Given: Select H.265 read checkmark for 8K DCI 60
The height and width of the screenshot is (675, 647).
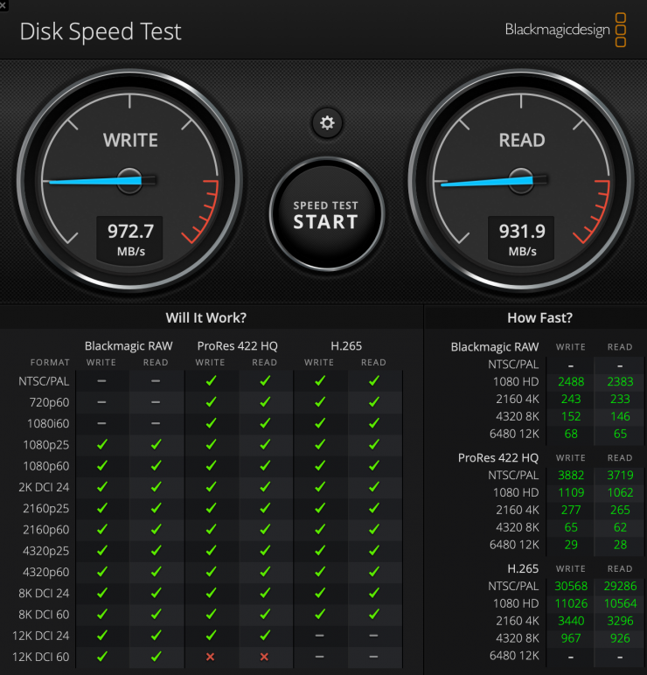Looking at the screenshot, I should 373,614.
